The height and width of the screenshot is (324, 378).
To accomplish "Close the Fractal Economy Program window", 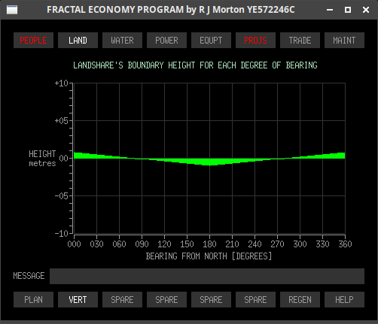I will (366, 10).
